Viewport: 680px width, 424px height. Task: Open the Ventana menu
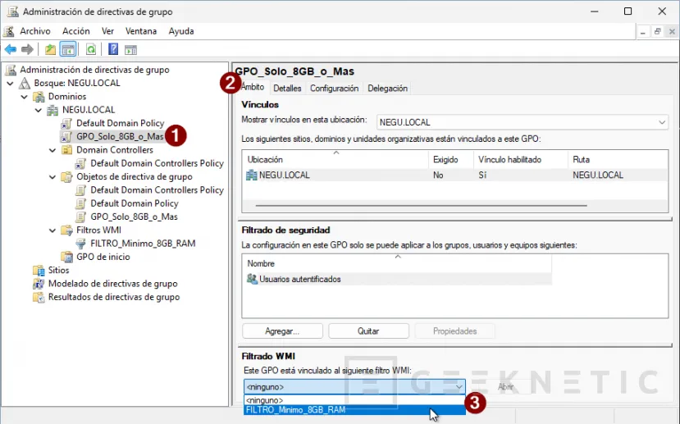click(141, 31)
